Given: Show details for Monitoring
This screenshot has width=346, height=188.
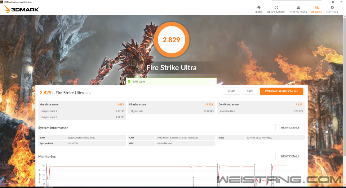Looking at the screenshot, I should (290, 156).
